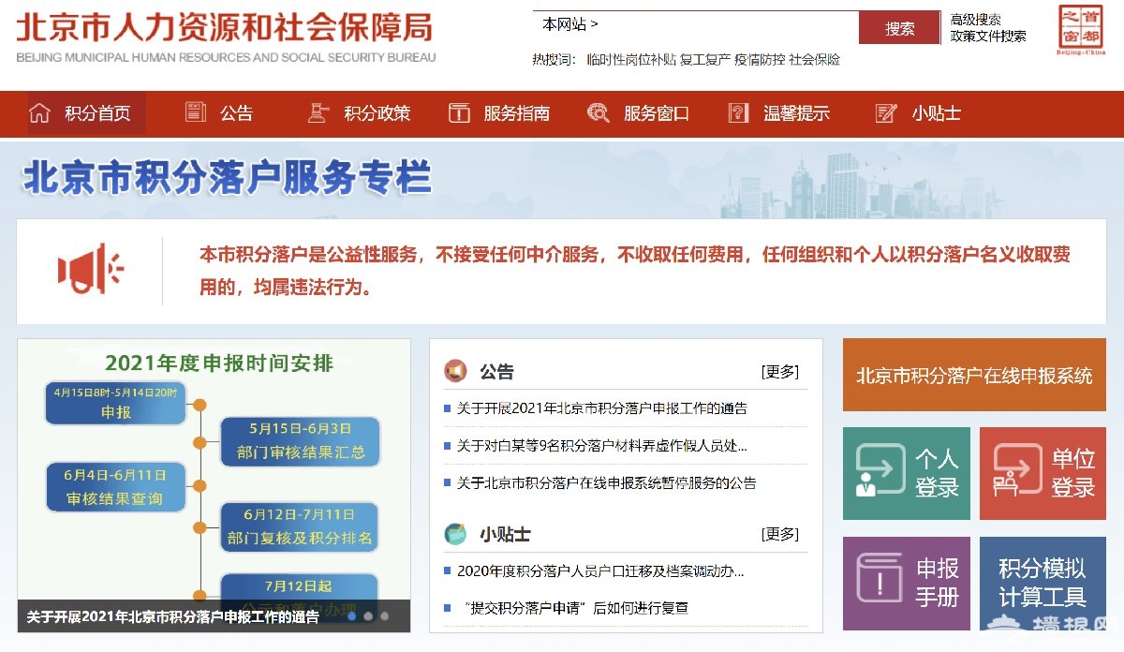Click the guide icon beside 服务指南
Image resolution: width=1124 pixels, height=652 pixels.
coord(459,113)
